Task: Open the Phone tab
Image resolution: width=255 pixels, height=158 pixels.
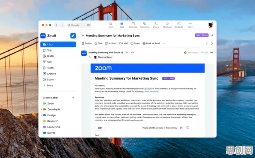Action: pyautogui.click(x=156, y=25)
